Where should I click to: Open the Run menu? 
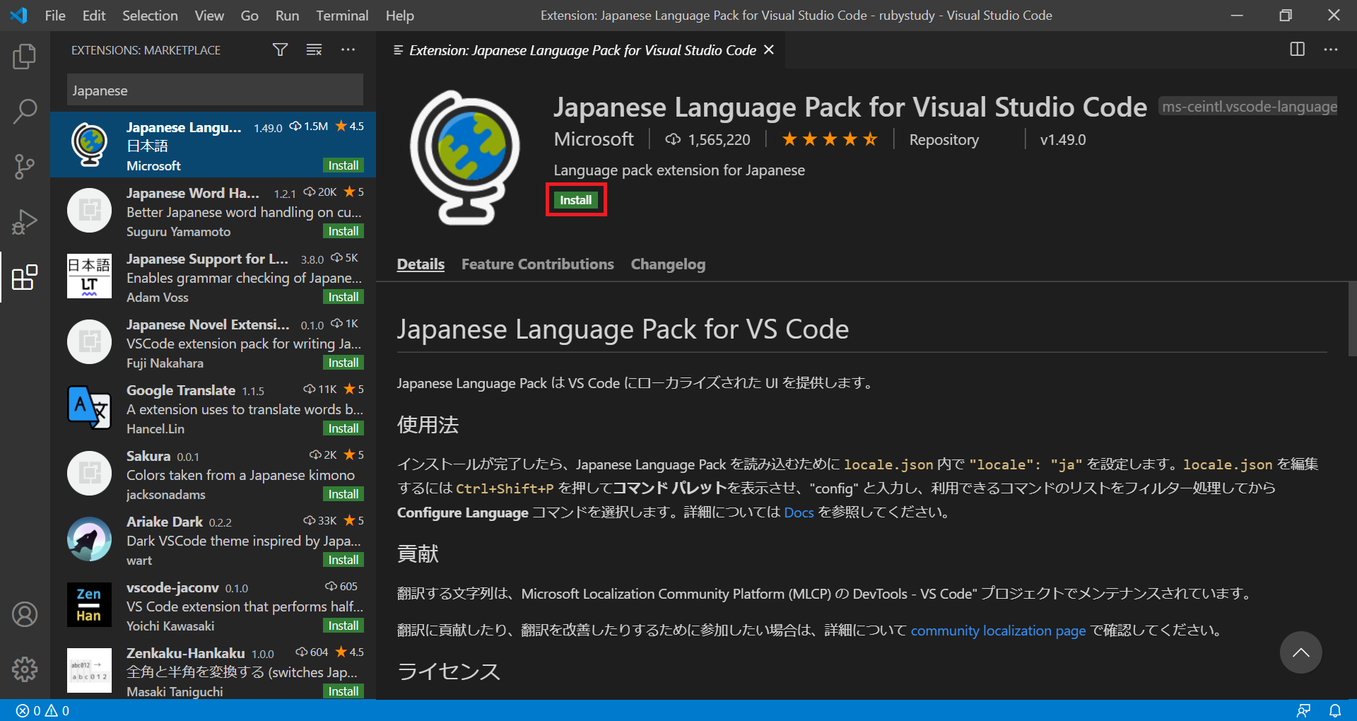click(287, 16)
